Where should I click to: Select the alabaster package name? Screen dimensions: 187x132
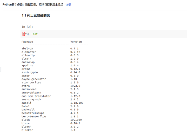point(29,52)
